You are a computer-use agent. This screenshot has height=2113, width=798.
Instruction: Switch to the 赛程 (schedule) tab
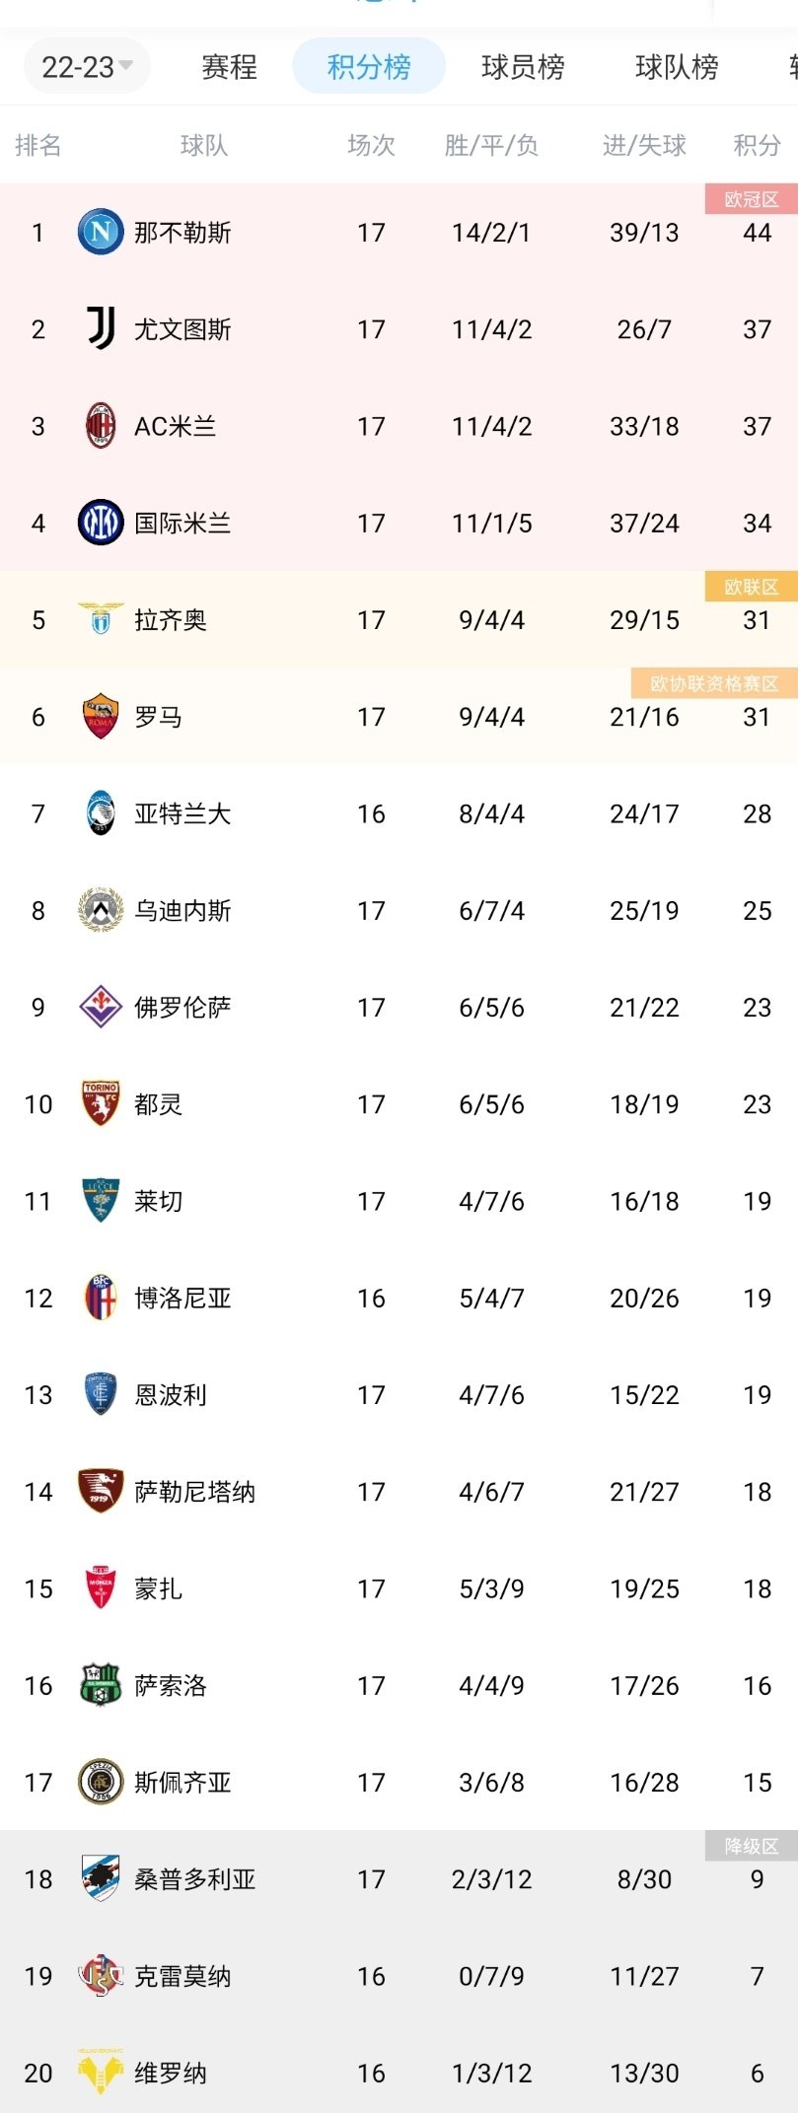227,69
